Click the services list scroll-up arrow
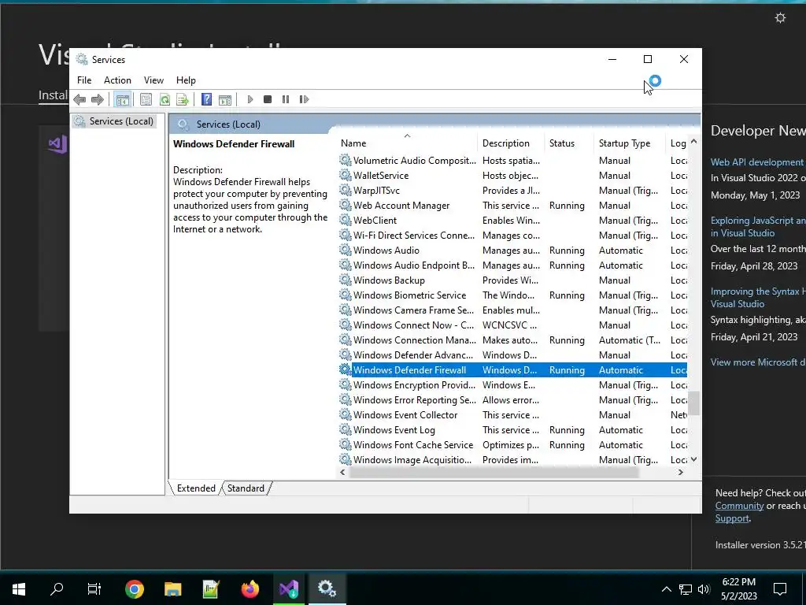The image size is (806, 605). click(x=694, y=142)
